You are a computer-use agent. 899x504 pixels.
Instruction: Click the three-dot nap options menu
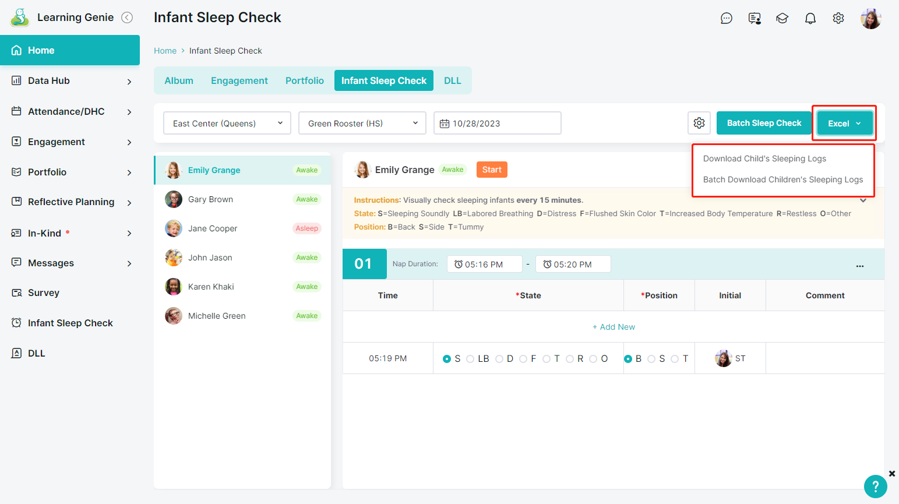859,265
